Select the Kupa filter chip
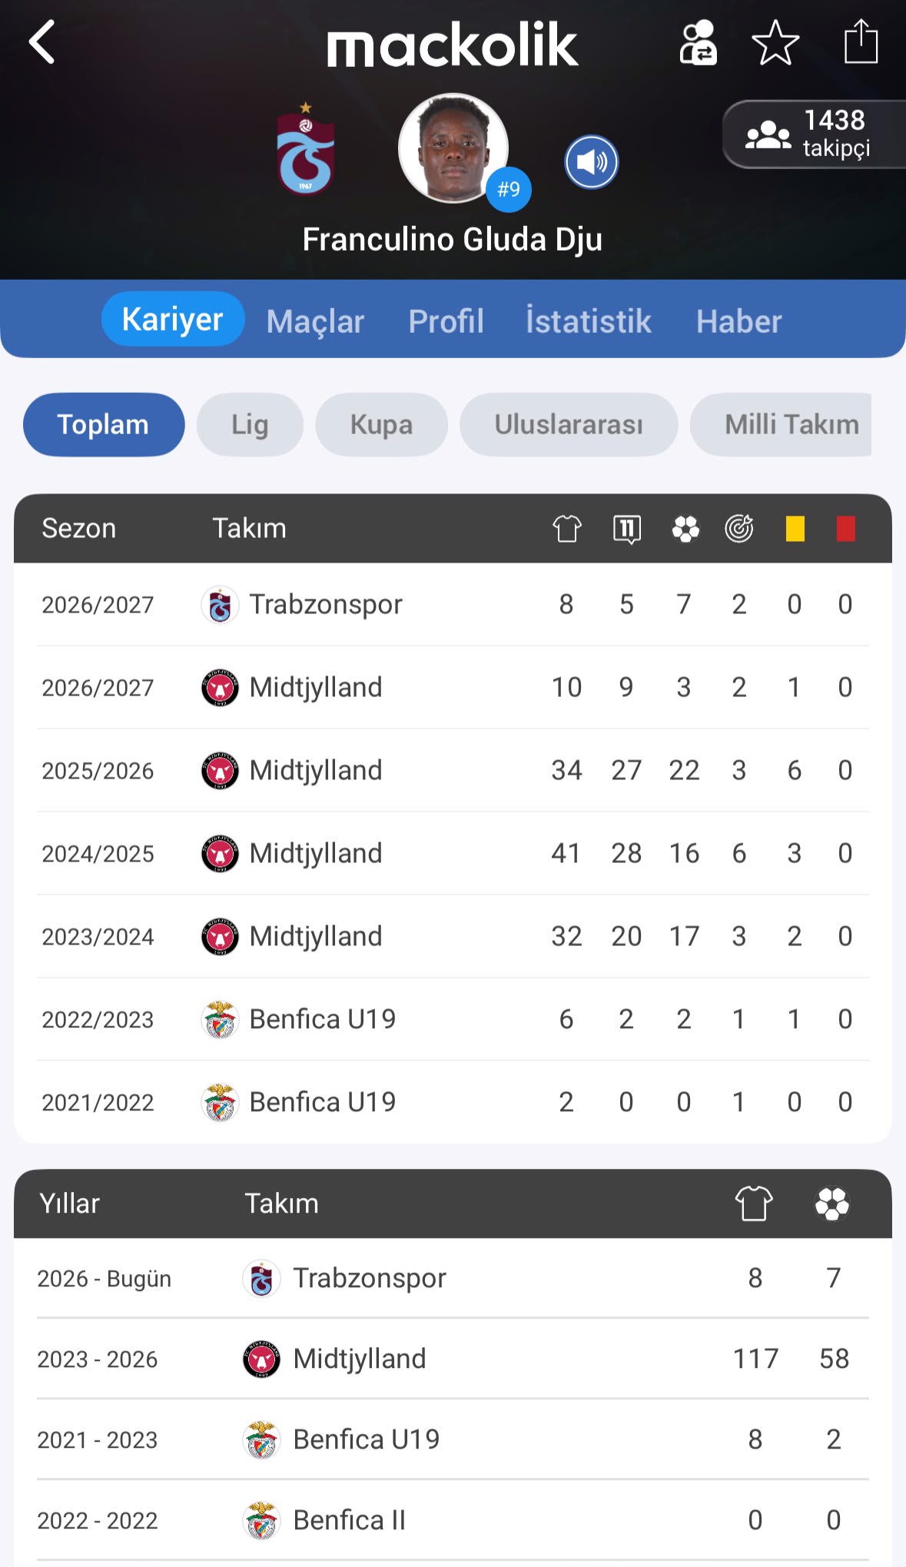 [381, 424]
